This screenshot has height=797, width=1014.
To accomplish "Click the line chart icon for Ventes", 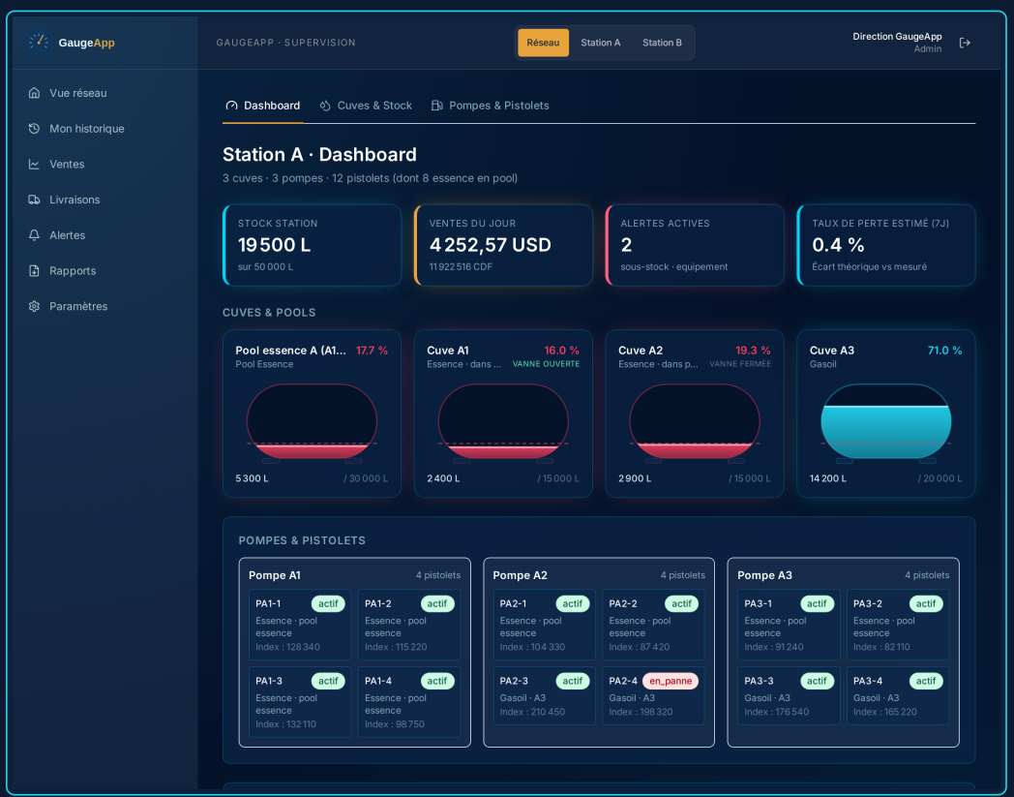I will coord(34,164).
